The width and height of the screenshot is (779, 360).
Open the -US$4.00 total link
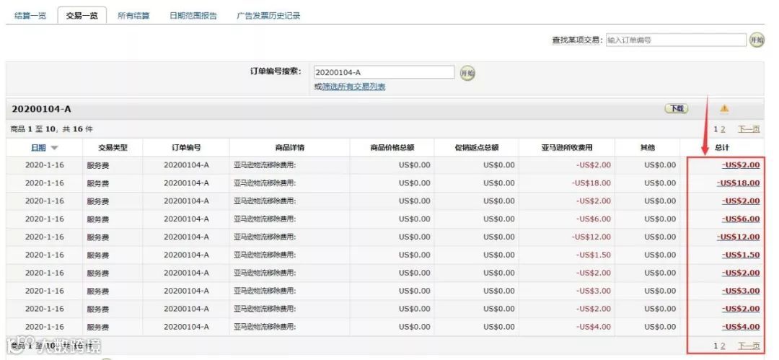point(741,327)
